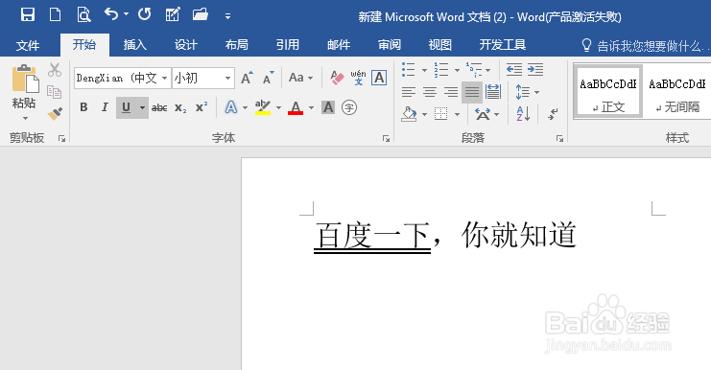Viewport: 711px width, 370px height.
Task: Undo the last action
Action: (110, 14)
